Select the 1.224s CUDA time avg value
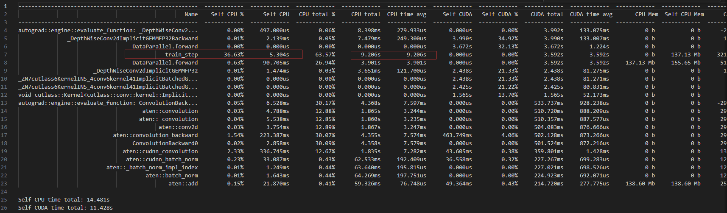This screenshot has width=727, height=213. click(x=599, y=46)
